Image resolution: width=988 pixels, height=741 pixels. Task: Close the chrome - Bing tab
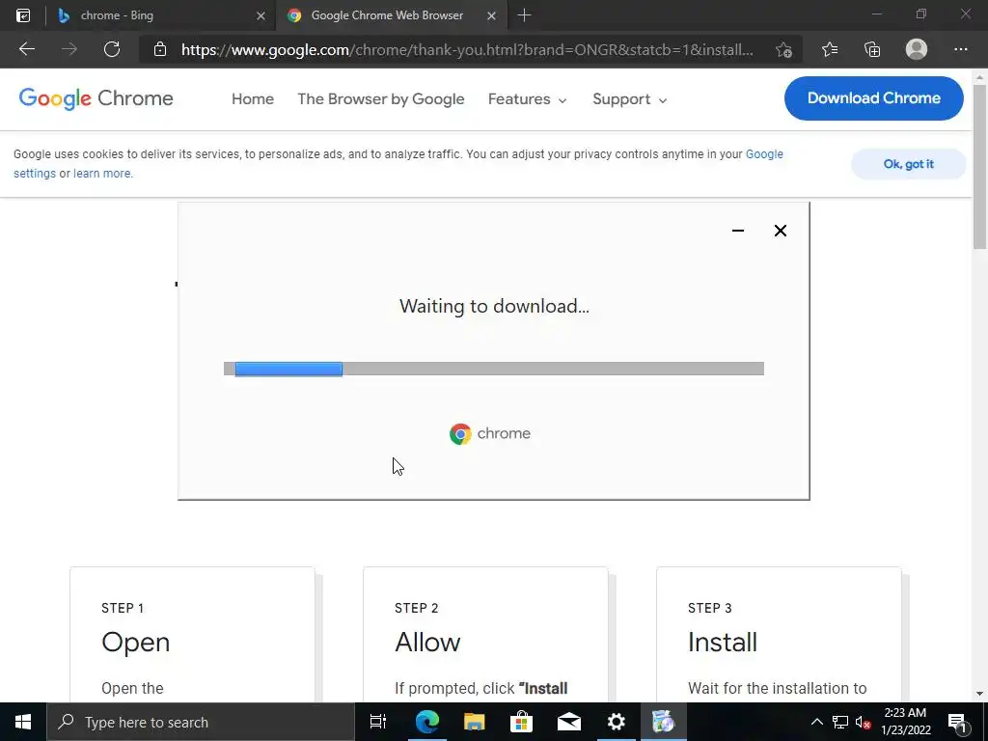[x=261, y=15]
